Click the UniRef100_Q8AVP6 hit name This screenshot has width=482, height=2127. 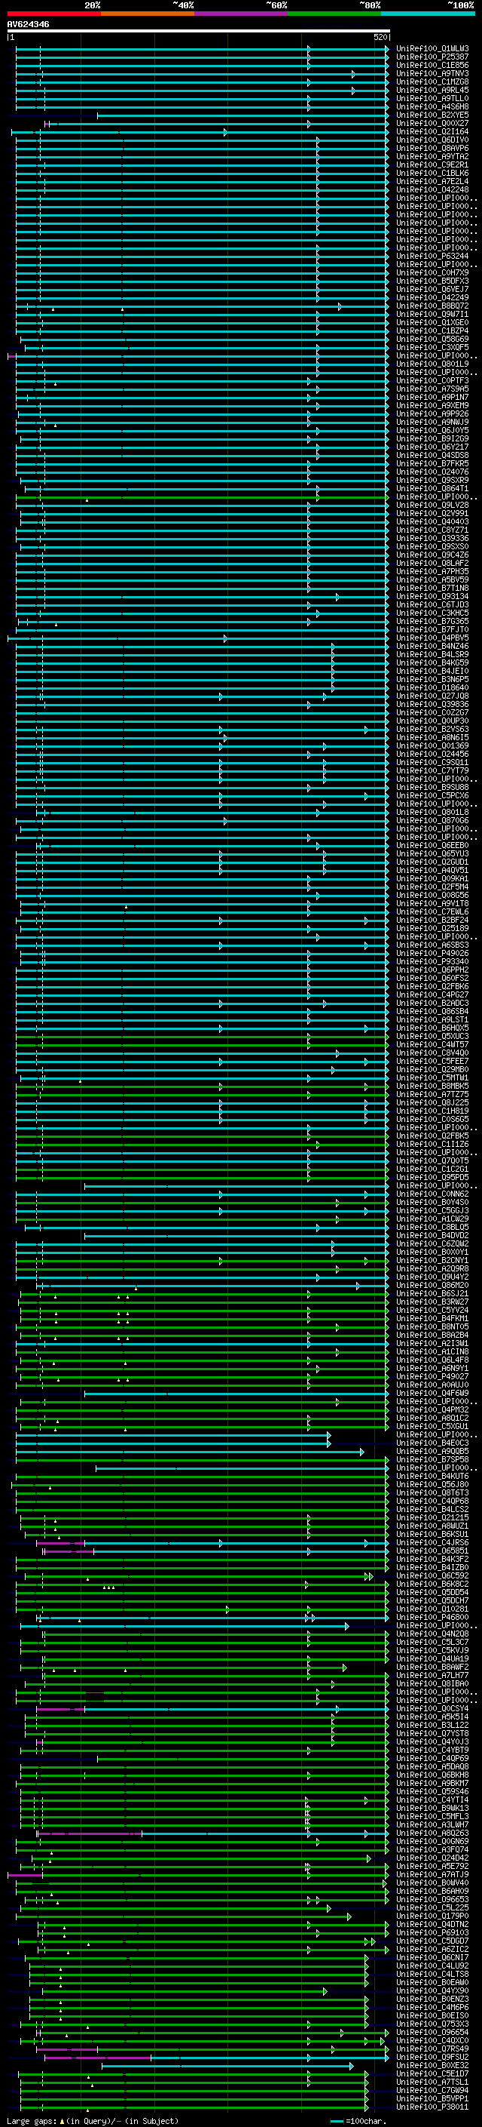click(432, 148)
